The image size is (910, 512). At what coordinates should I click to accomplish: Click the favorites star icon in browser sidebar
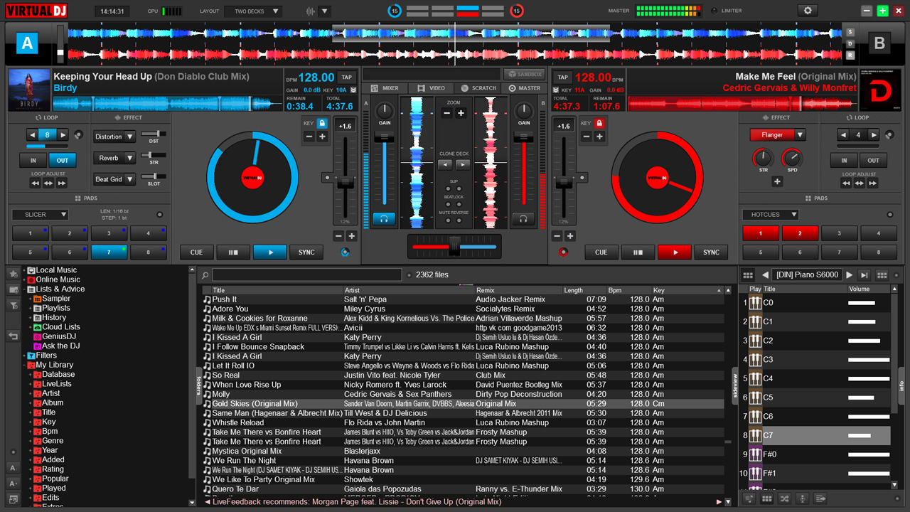click(13, 274)
